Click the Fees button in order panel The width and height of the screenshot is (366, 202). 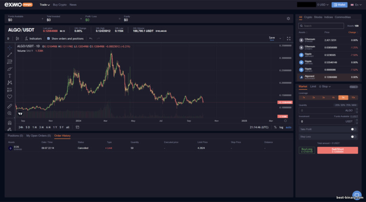(x=353, y=87)
